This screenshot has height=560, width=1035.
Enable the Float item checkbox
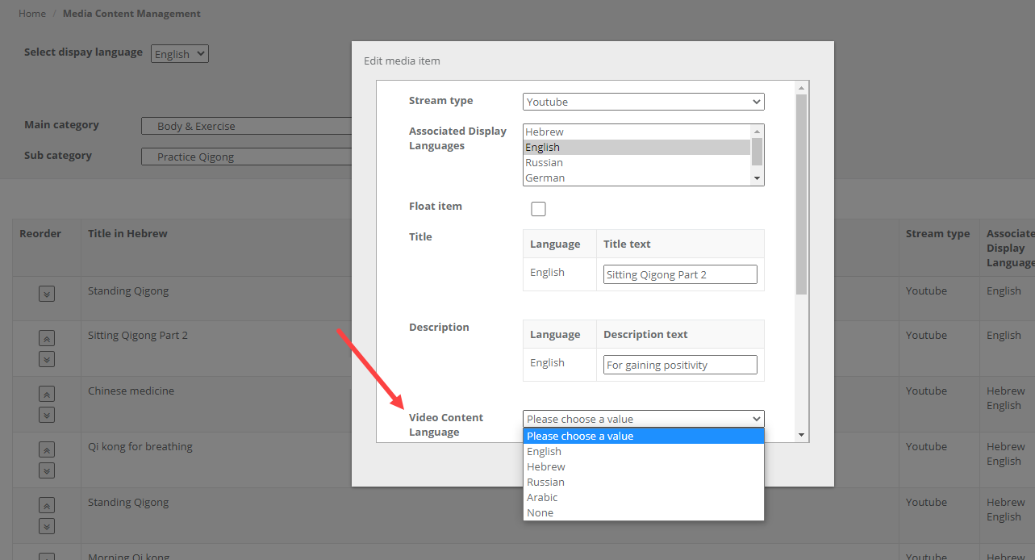click(538, 209)
